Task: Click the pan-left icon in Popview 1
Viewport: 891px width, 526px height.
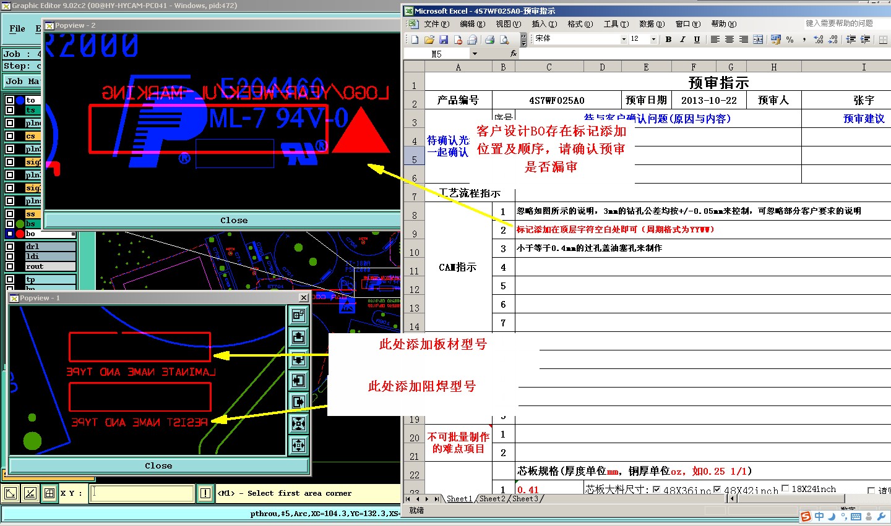Action: coord(298,381)
